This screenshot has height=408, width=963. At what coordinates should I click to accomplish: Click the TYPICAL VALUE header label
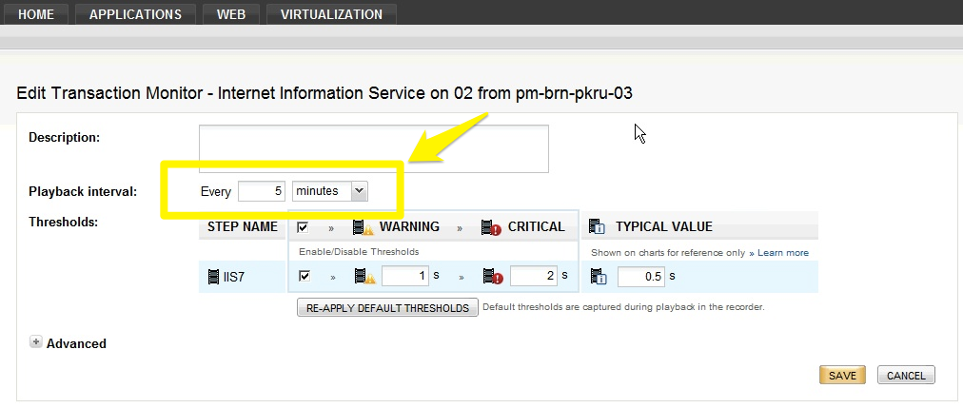[664, 227]
